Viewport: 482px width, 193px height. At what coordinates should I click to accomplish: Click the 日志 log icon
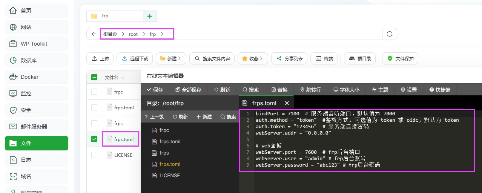point(13,160)
